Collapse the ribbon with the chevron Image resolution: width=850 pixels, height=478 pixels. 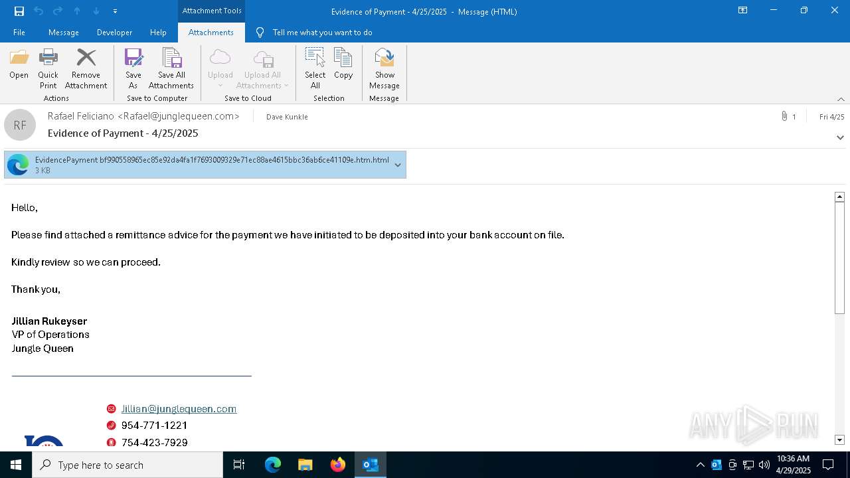point(841,99)
